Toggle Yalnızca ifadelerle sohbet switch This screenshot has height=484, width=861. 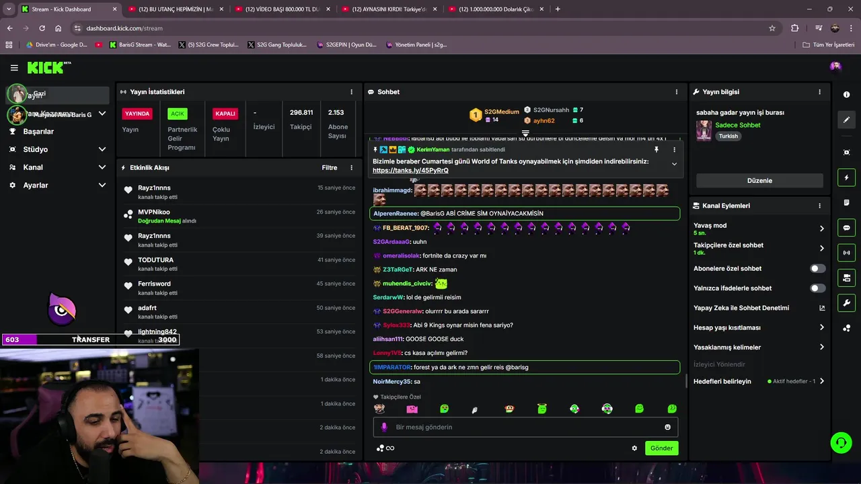[x=817, y=288]
